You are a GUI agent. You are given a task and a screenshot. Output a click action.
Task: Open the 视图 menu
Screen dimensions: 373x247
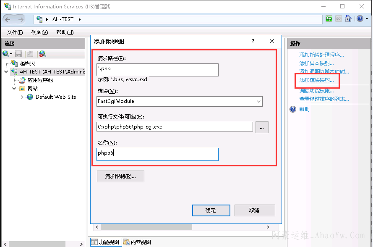(x=39, y=32)
